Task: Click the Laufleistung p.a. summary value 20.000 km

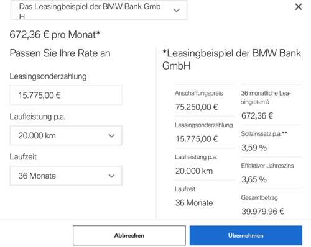Action: (x=194, y=171)
